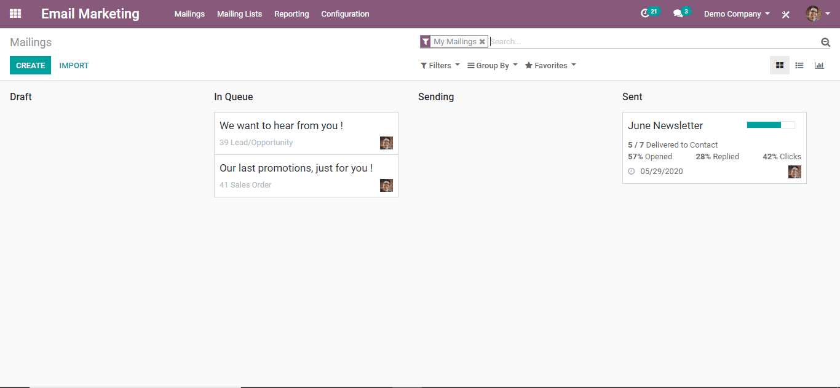This screenshot has width=840, height=388.
Task: Open the apps grid menu icon
Action: pyautogui.click(x=15, y=14)
